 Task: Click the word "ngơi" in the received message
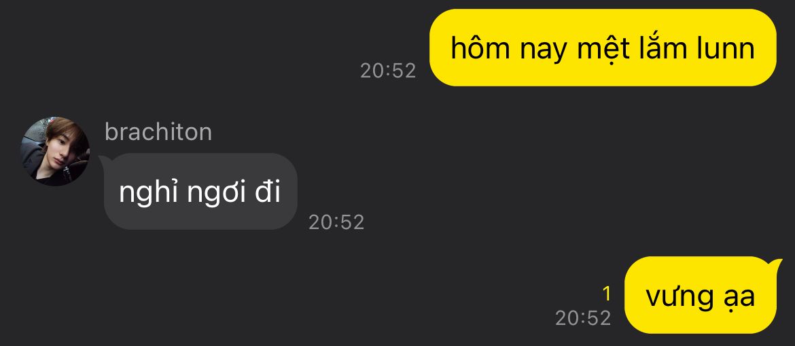tap(217, 194)
